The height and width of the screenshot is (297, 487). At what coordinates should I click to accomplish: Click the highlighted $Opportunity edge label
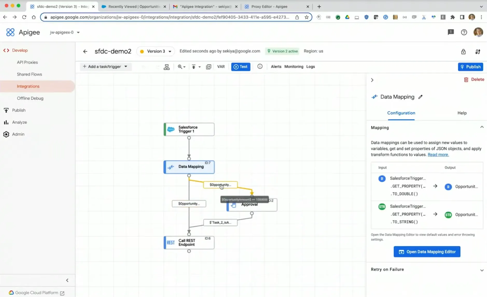(x=220, y=185)
